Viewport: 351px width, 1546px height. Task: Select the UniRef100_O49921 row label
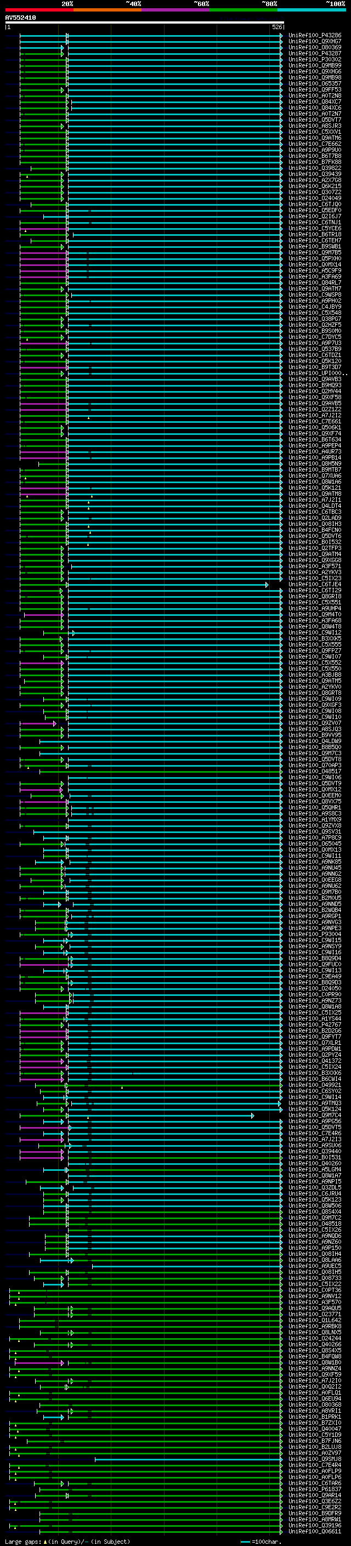[x=315, y=1086]
